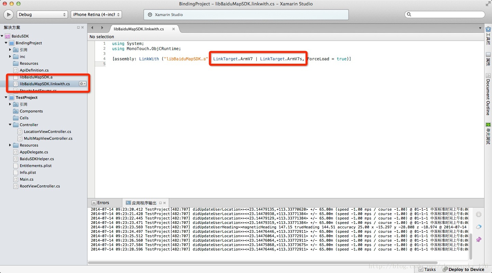Image resolution: width=492 pixels, height=273 pixels.
Task: Select libBaiduMapSDK.a file
Action: [x=36, y=77]
